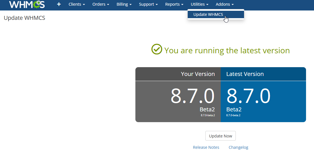Click Beta2 label under Your Version

[207, 109]
